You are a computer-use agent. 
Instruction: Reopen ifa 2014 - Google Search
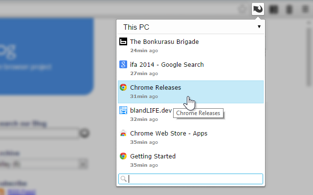point(191,69)
